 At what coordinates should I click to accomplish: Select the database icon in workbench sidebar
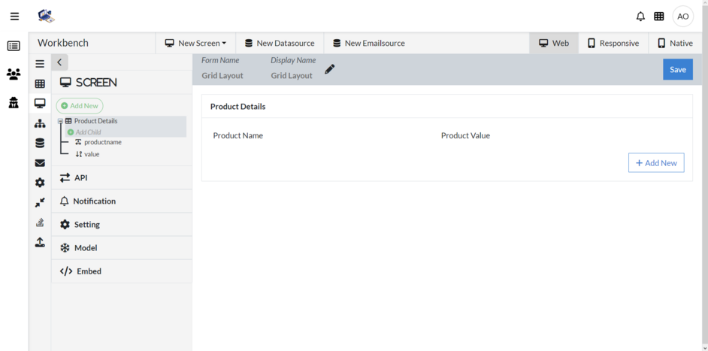[x=40, y=143]
